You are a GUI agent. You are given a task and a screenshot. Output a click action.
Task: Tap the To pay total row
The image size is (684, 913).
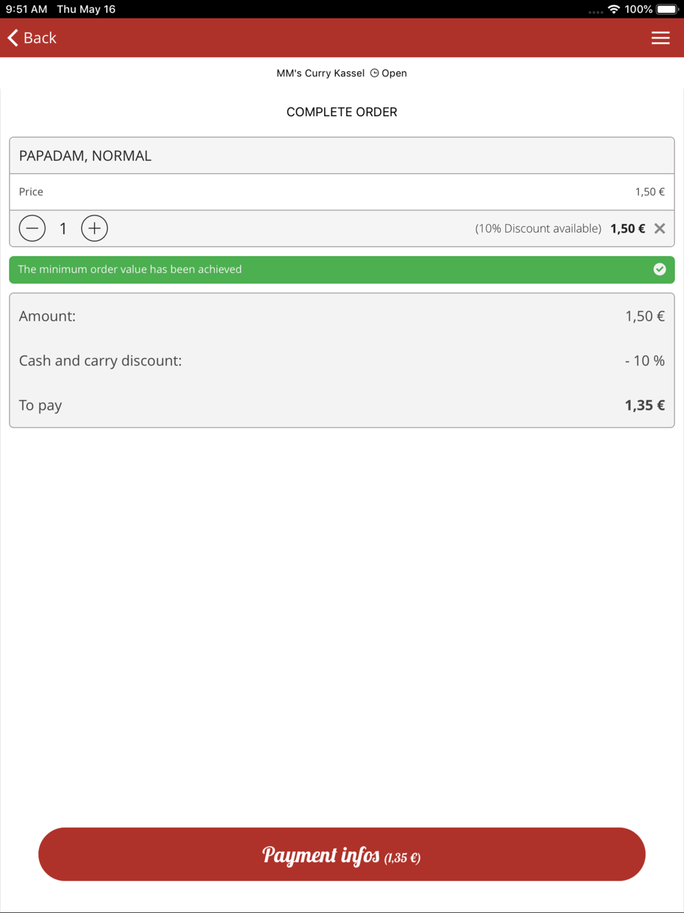coord(341,405)
